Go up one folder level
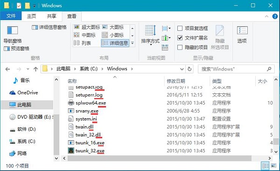Image resolution: width=280 pixels, height=171 pixels. 36,69
